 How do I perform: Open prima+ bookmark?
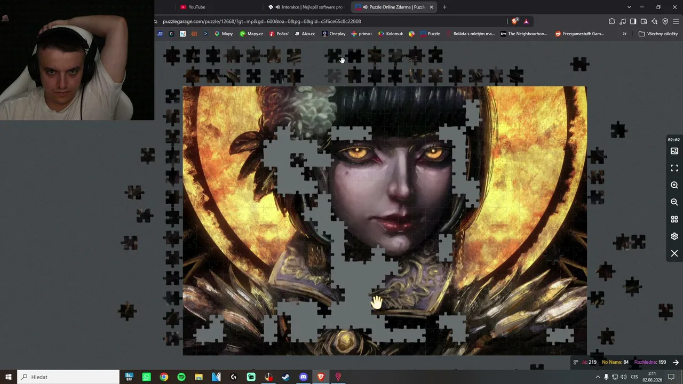pos(362,34)
